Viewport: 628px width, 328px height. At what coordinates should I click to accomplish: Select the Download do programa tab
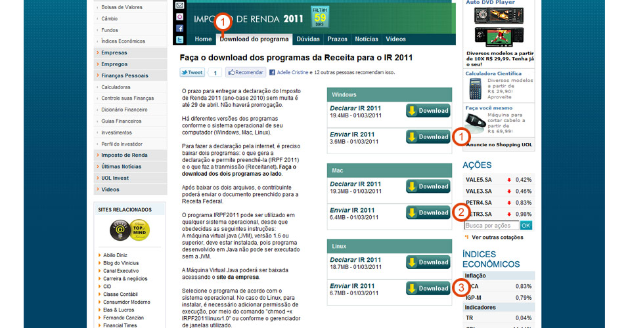254,39
